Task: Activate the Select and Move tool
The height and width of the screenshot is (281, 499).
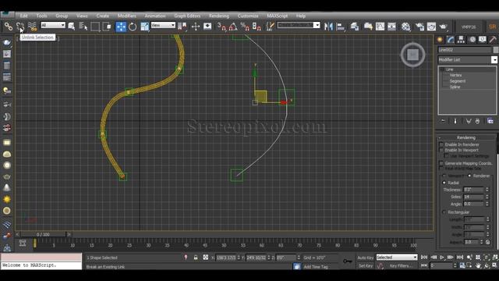Action: [x=121, y=27]
